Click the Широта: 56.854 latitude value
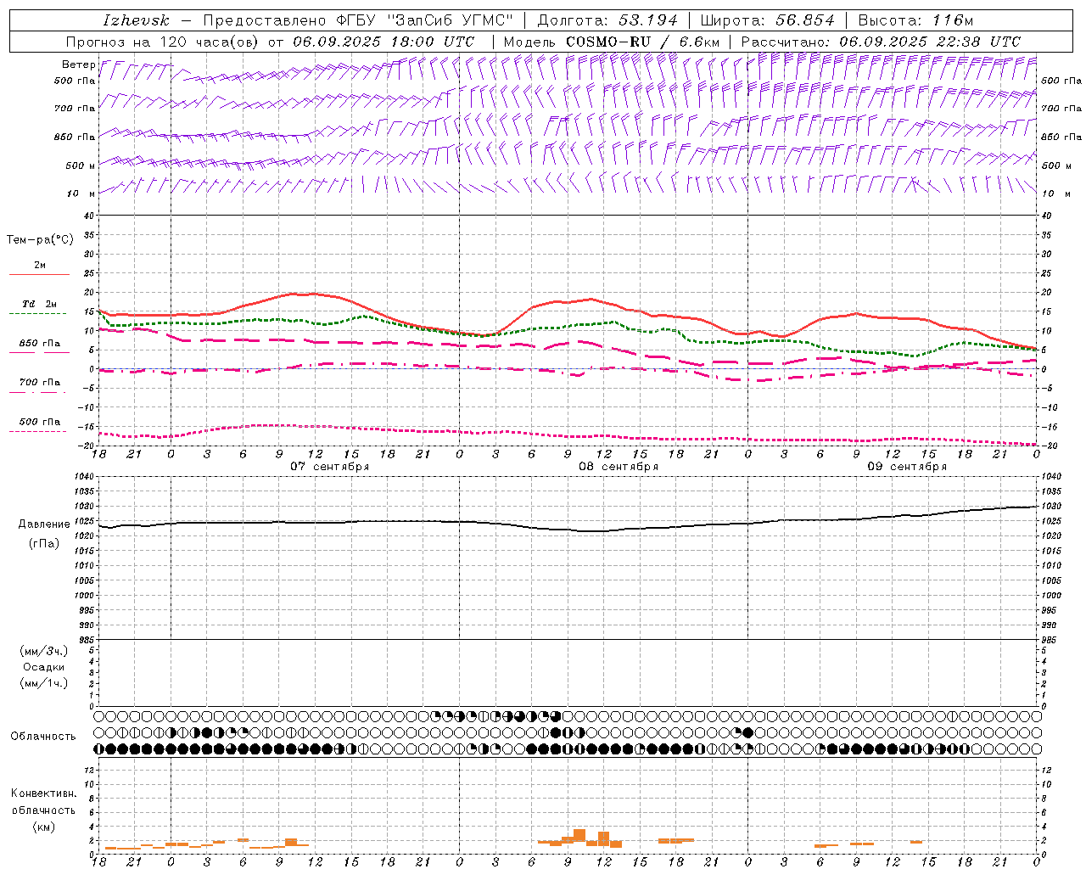1086x869 pixels. pyautogui.click(x=767, y=20)
